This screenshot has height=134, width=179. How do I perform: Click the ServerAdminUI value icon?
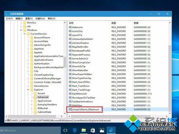(70, 59)
